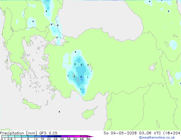Click the 'GFS 0.25' model label
The width and height of the screenshot is (181, 140).
48,133
